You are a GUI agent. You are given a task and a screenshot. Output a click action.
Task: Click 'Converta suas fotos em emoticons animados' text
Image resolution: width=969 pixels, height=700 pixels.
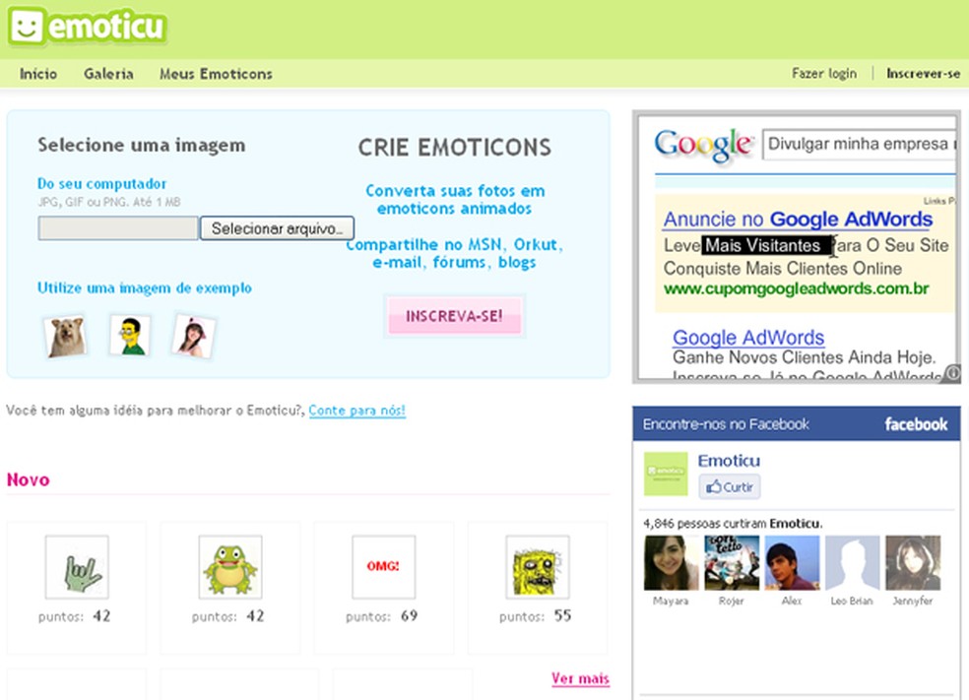(x=455, y=200)
